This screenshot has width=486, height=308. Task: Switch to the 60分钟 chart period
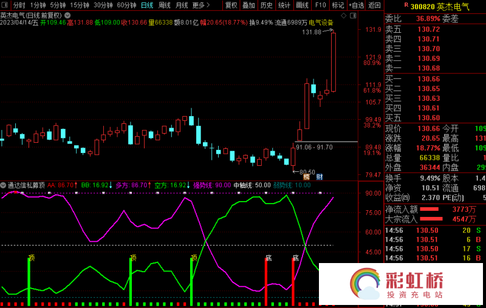(x=126, y=5)
